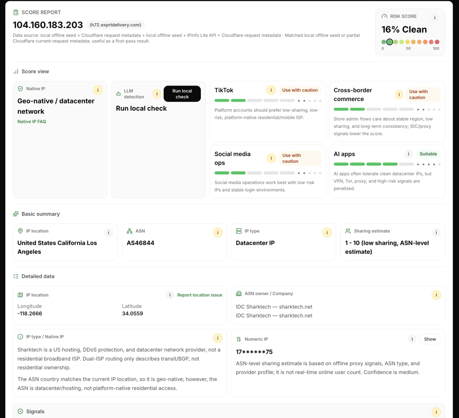Click the masked numeric IP 17******75
The height and width of the screenshot is (418, 459).
(x=254, y=352)
